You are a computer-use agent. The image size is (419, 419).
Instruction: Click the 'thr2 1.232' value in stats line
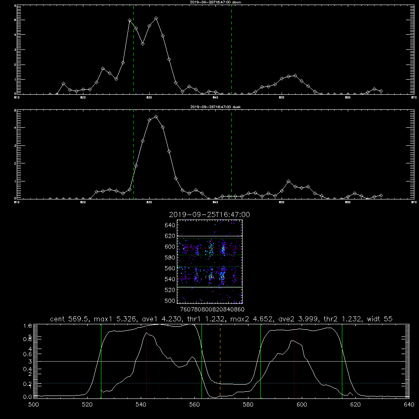[x=342, y=319]
